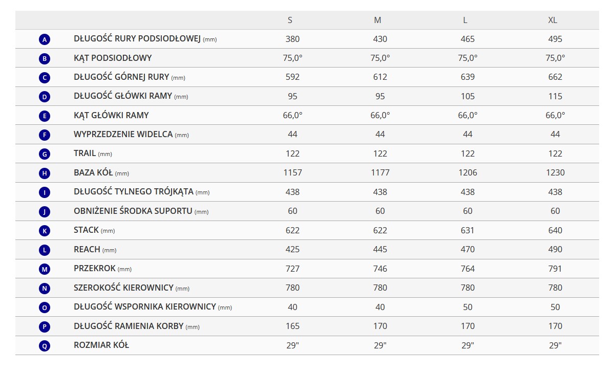
Task: Click the M size column header
Action: coord(378,20)
